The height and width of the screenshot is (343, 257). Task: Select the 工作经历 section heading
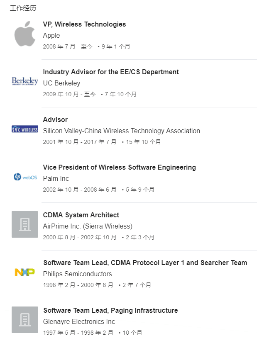[x=23, y=8]
